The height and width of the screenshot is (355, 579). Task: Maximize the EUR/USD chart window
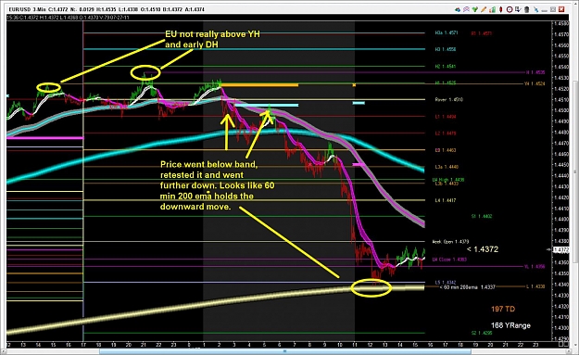click(553, 9)
